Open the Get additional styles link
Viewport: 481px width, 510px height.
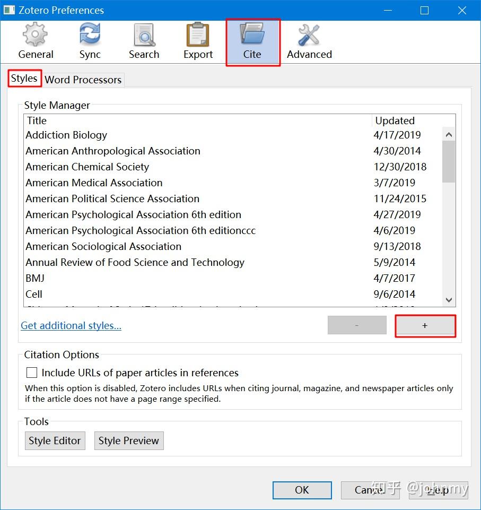tap(71, 325)
